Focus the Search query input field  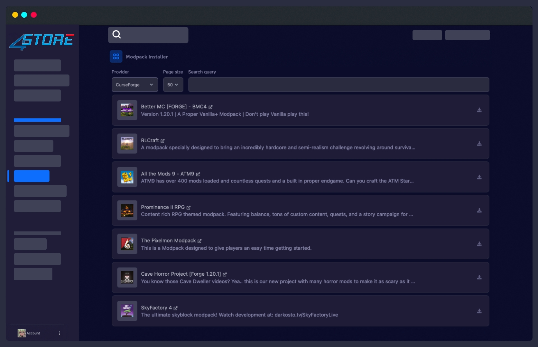[339, 85]
